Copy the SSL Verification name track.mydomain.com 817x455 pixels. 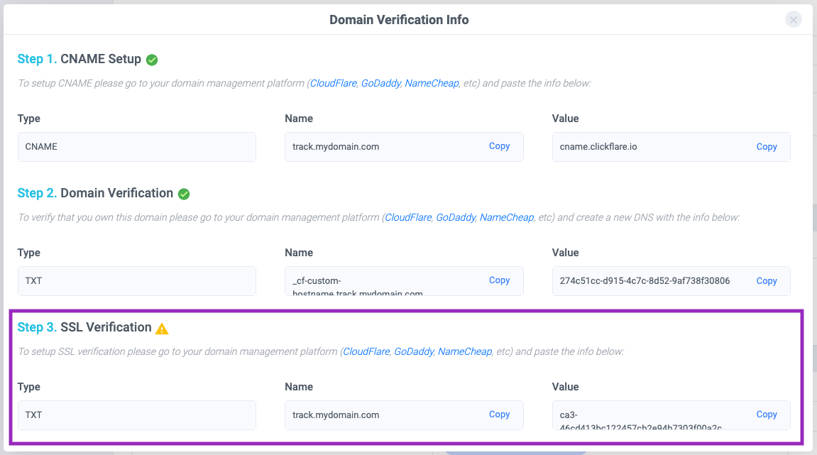499,415
